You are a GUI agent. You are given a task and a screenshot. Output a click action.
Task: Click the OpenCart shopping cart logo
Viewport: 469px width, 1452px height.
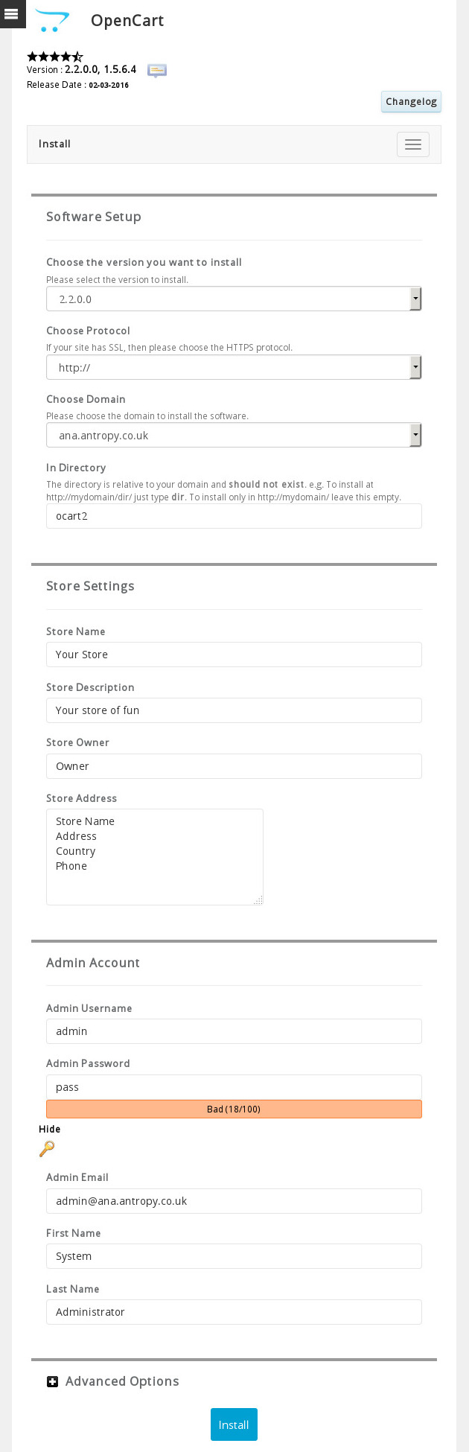pyautogui.click(x=52, y=20)
